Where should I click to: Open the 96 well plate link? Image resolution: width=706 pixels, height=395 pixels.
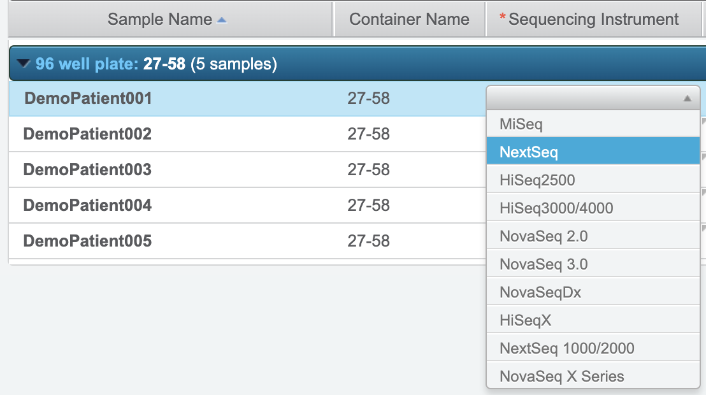tap(87, 64)
